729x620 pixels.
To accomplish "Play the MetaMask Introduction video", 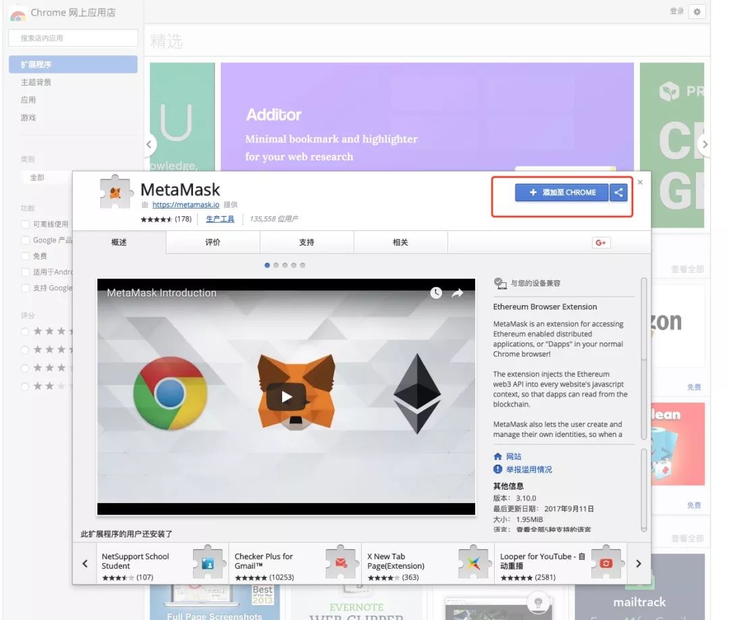I will tap(286, 396).
